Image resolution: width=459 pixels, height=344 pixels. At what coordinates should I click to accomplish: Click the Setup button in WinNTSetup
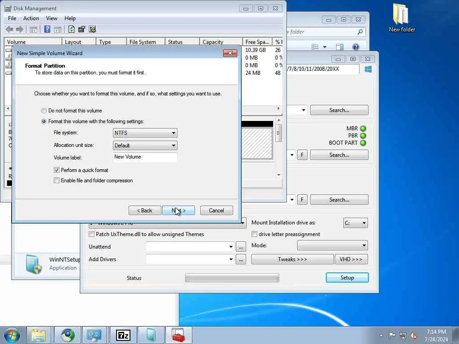[347, 278]
